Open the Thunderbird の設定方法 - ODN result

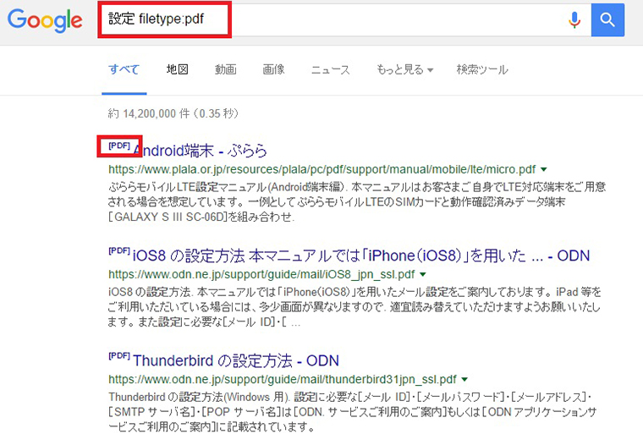point(236,360)
